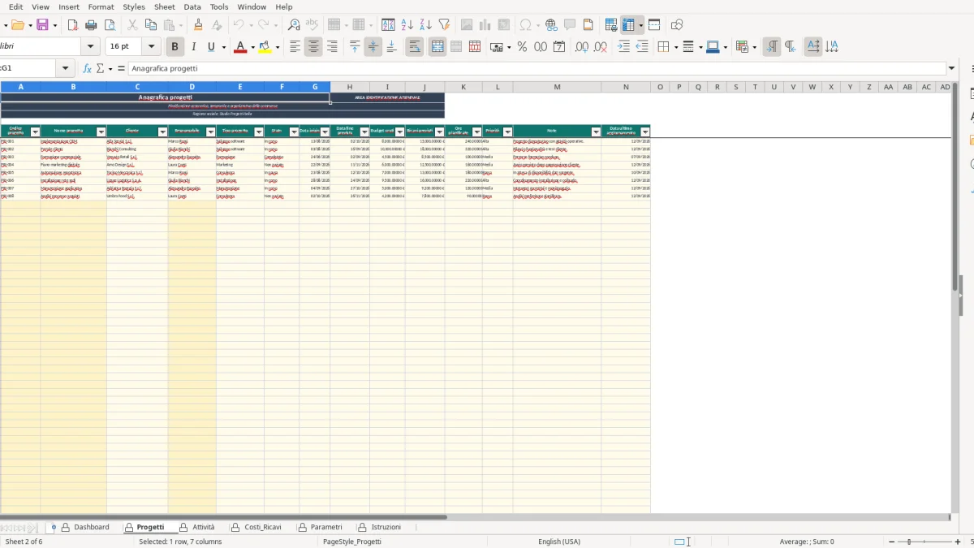
Task: Open the 'Responsabile' column filter dropdown
Action: [x=210, y=132]
